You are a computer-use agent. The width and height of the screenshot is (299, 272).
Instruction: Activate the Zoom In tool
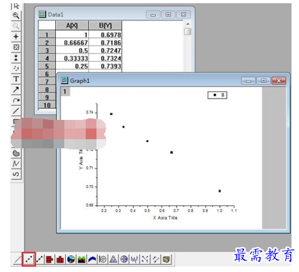coord(16,16)
